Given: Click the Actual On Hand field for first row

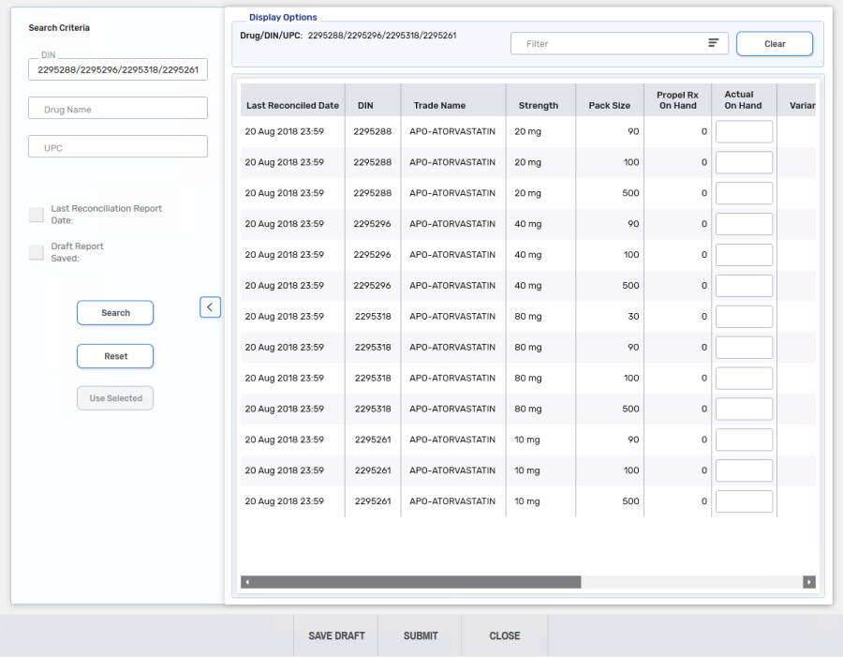Looking at the screenshot, I should (x=744, y=131).
